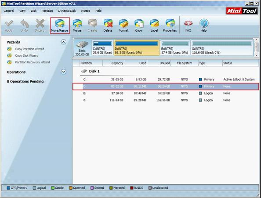
Task: Click disk map scrollbar up arrow
Action: [x=256, y=40]
